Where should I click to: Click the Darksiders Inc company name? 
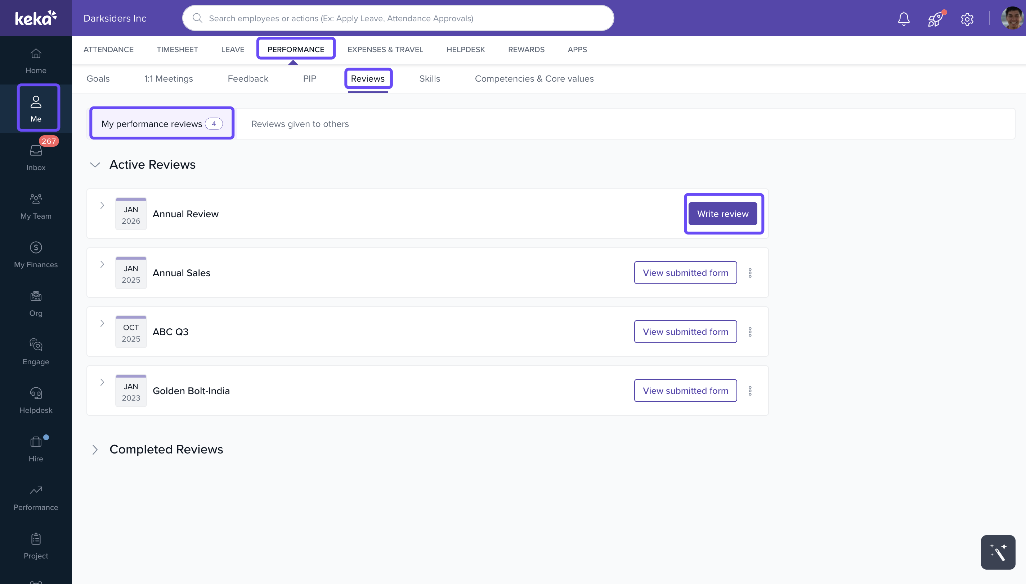coord(115,18)
